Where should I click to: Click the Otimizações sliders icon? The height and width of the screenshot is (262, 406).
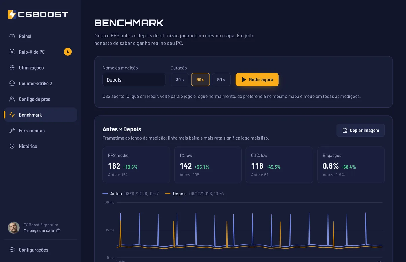click(12, 68)
